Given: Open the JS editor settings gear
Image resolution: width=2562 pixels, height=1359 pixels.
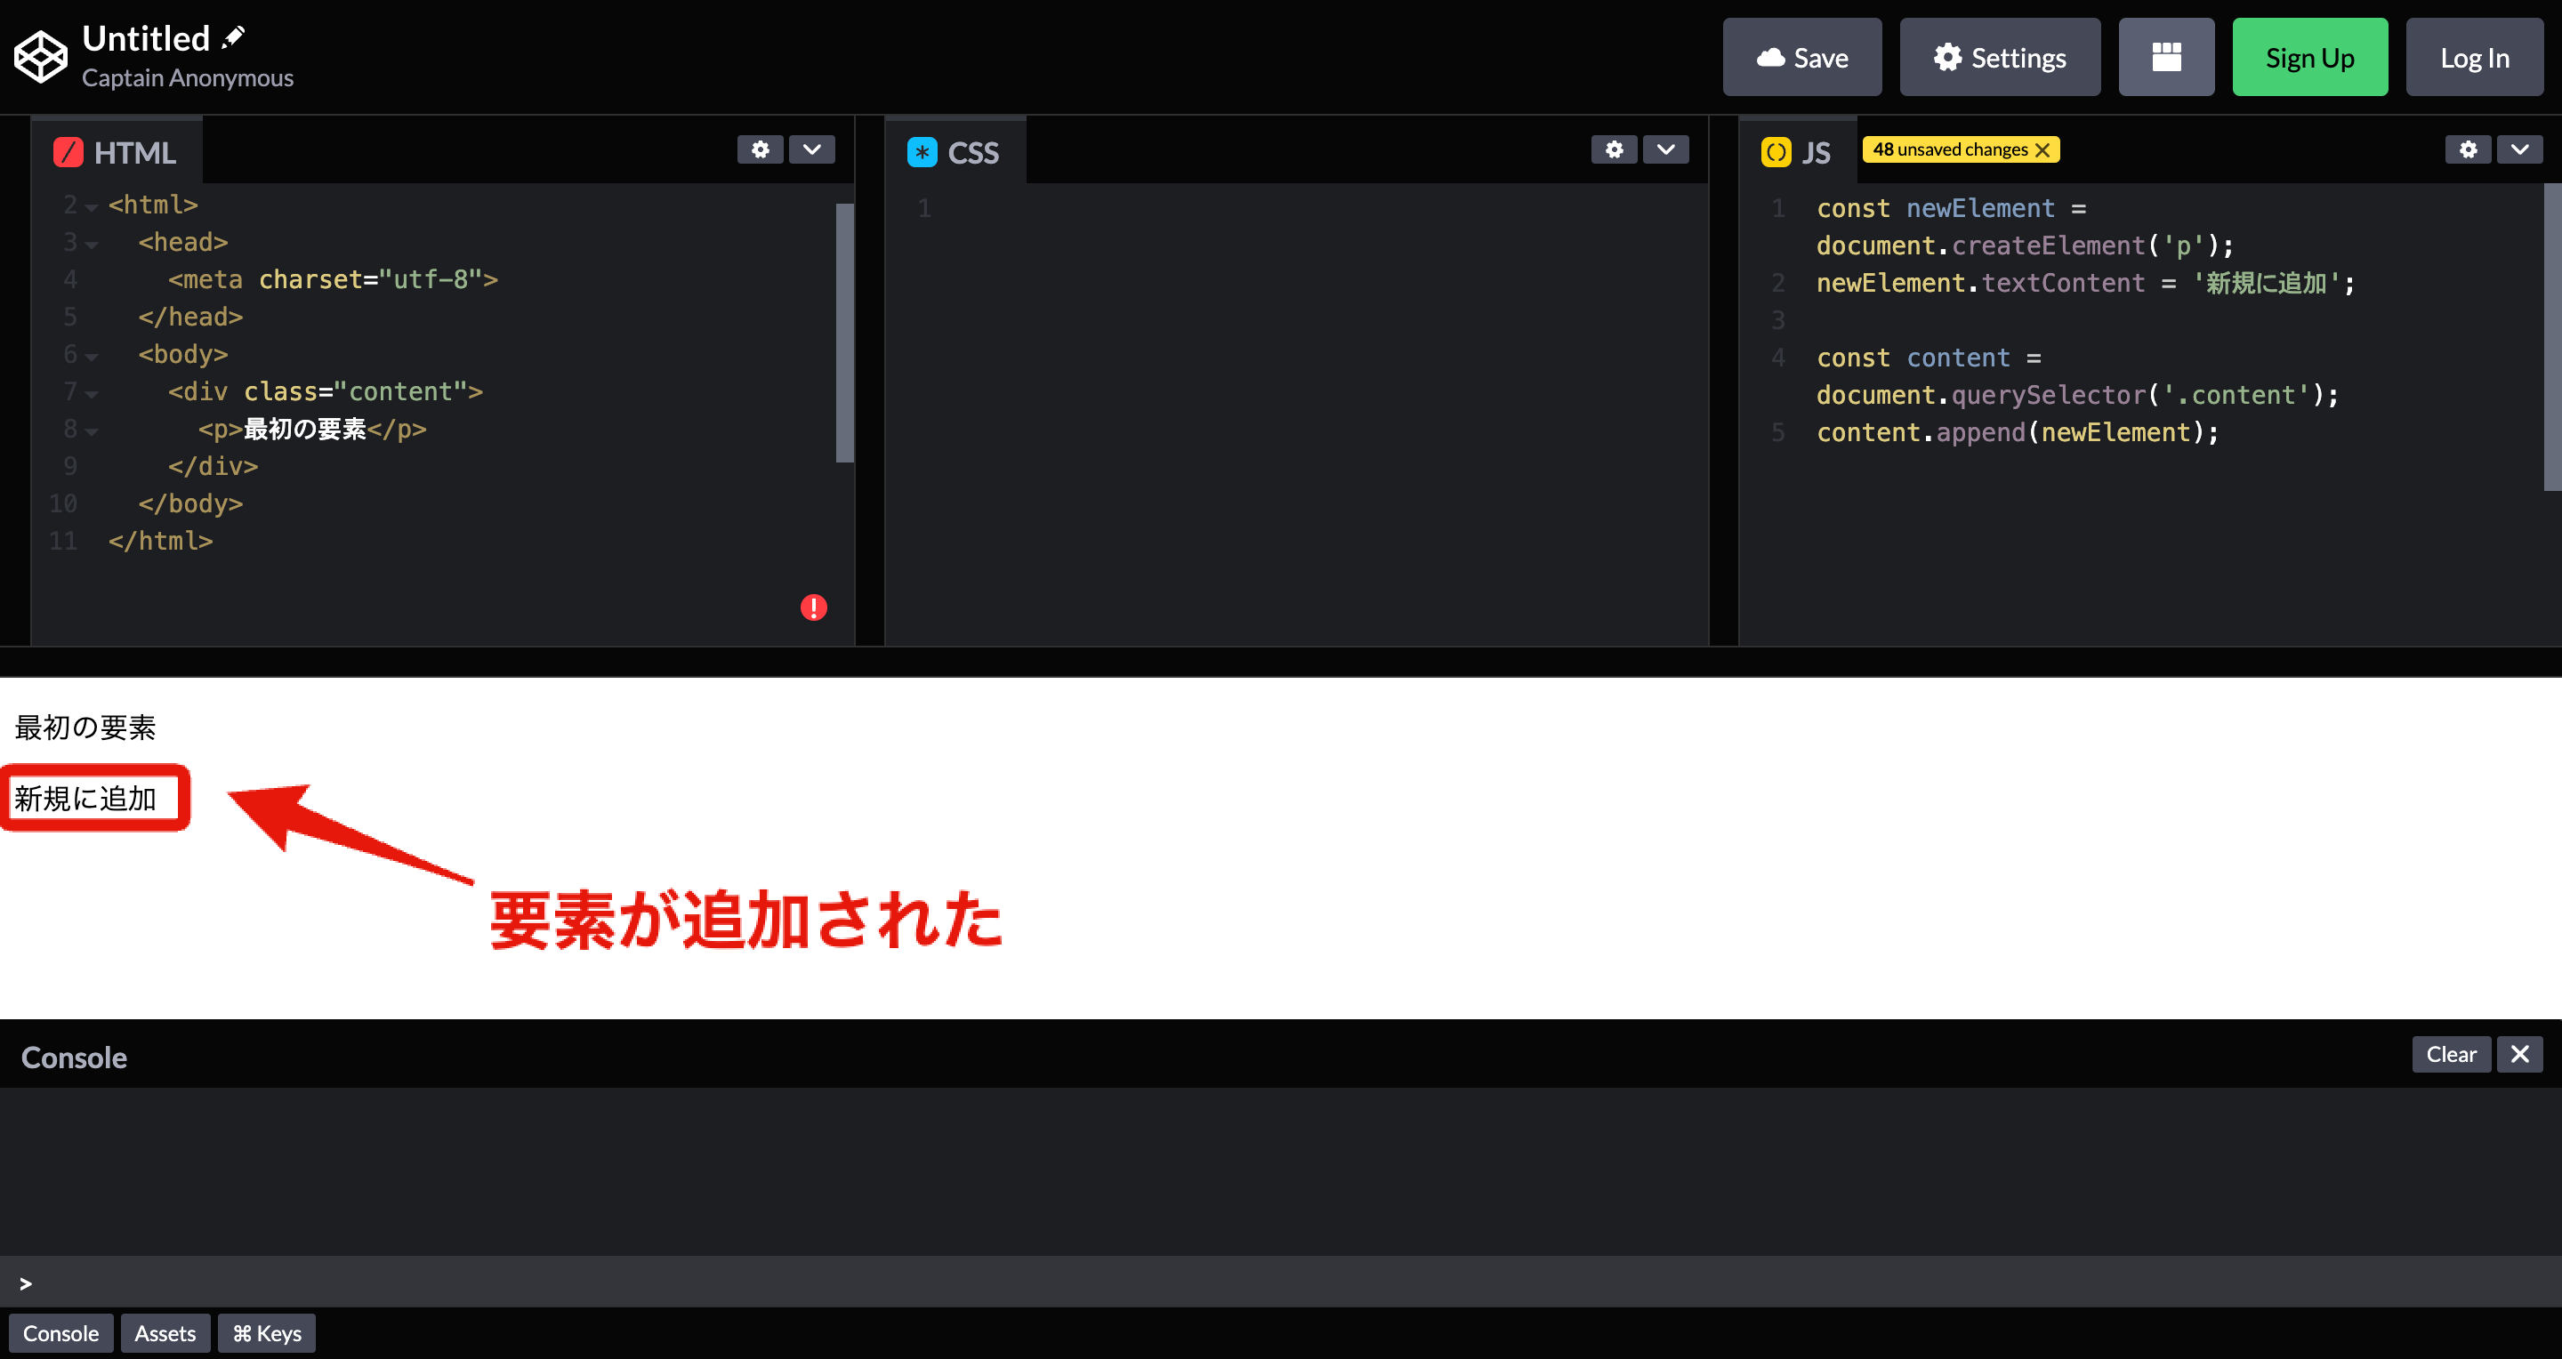Looking at the screenshot, I should (2468, 149).
